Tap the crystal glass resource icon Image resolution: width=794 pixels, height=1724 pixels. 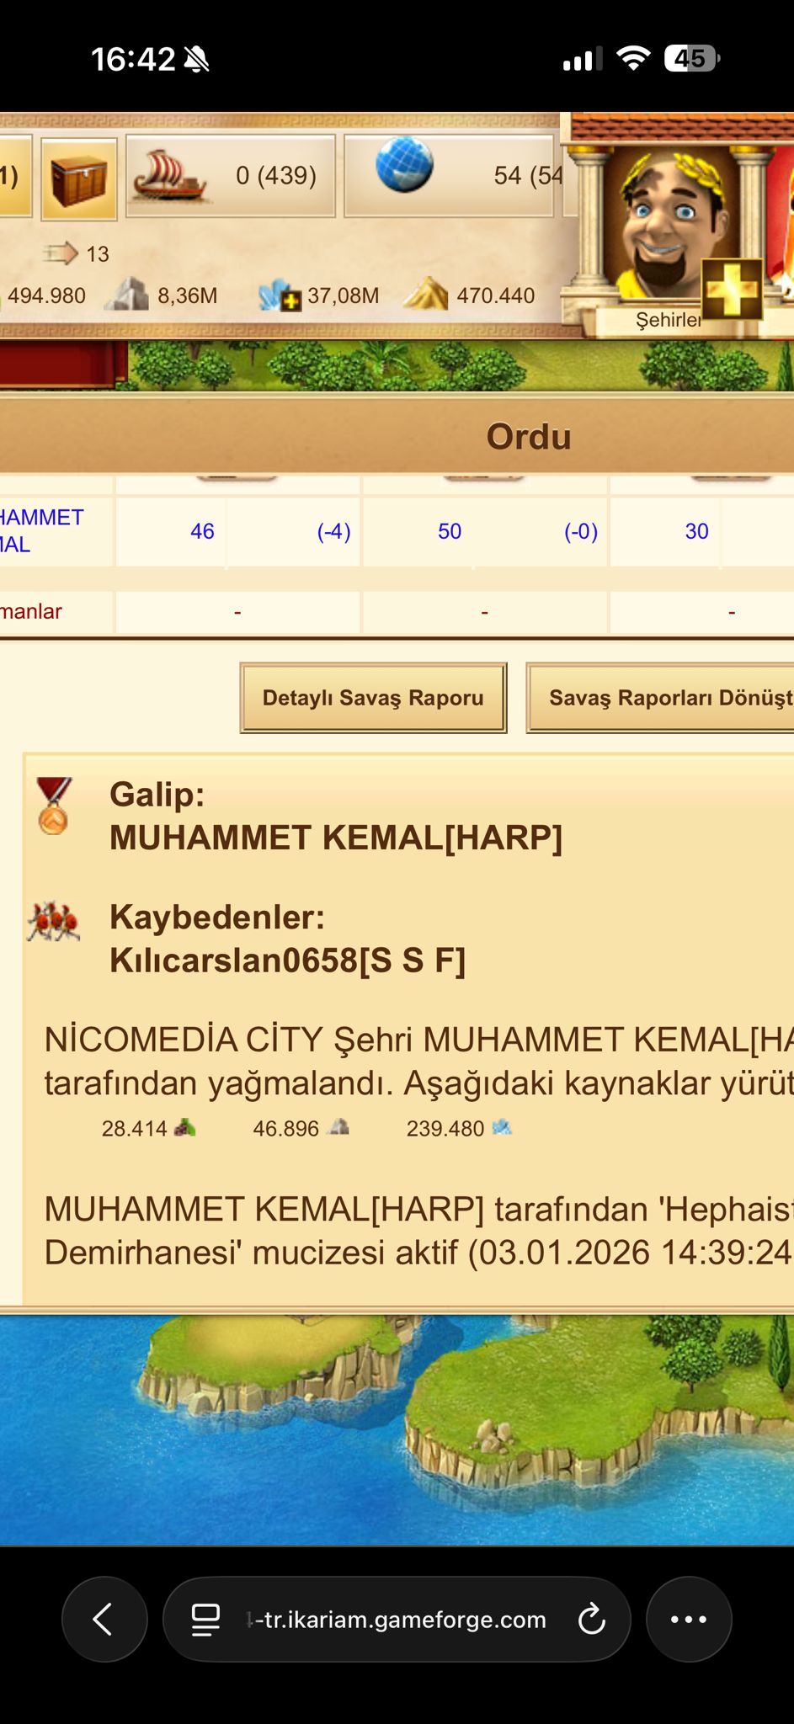tap(280, 295)
